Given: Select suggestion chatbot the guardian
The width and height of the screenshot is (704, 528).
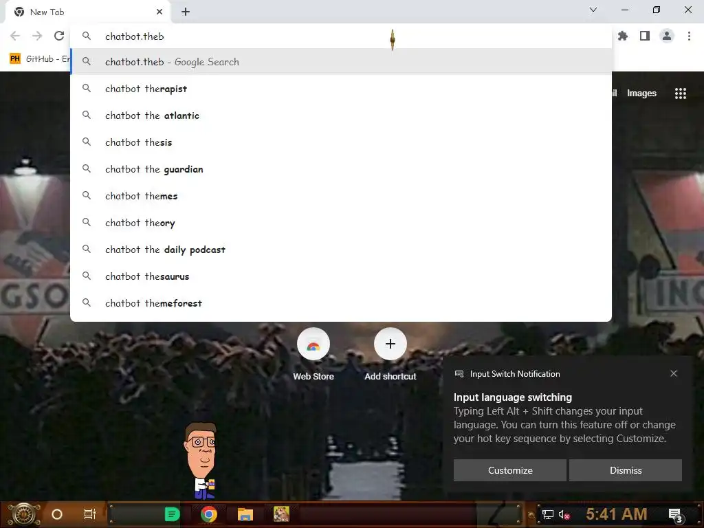Looking at the screenshot, I should click(x=341, y=169).
